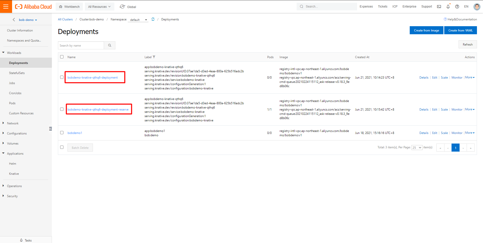This screenshot has width=483, height=243.
Task: Select Pods in the sidebar
Action: click(x=12, y=103)
